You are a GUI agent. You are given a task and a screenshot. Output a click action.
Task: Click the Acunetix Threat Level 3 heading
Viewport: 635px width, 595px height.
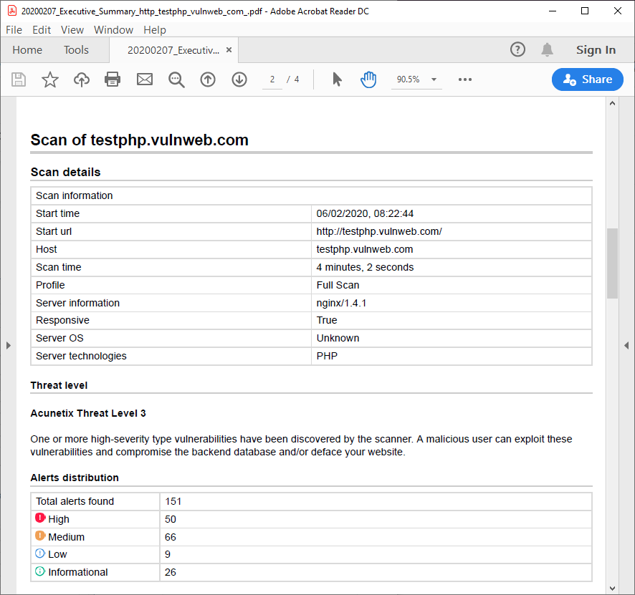pyautogui.click(x=88, y=413)
